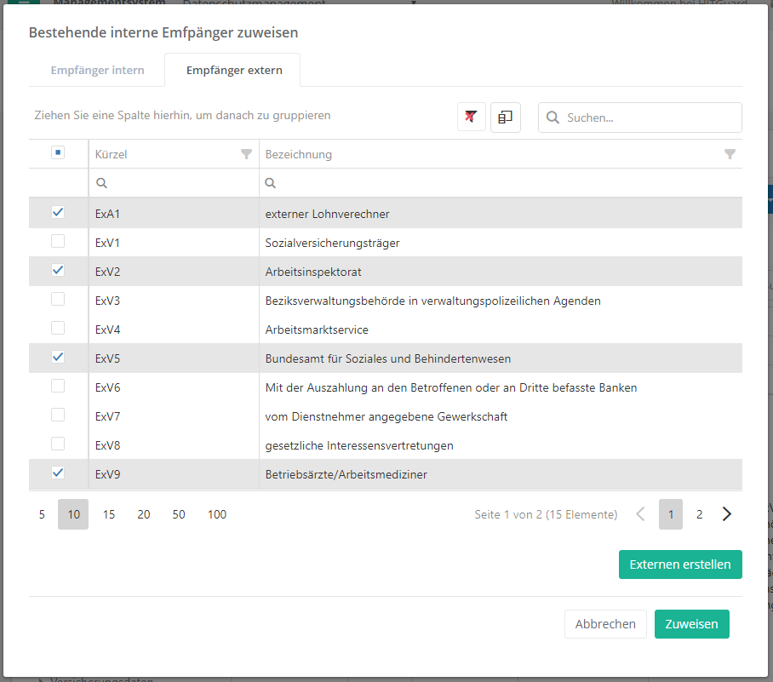Switch to Empfänger intern tab

point(97,70)
